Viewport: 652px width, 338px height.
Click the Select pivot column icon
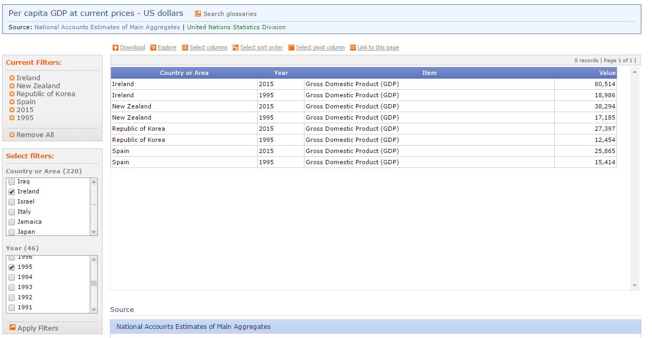click(x=291, y=48)
